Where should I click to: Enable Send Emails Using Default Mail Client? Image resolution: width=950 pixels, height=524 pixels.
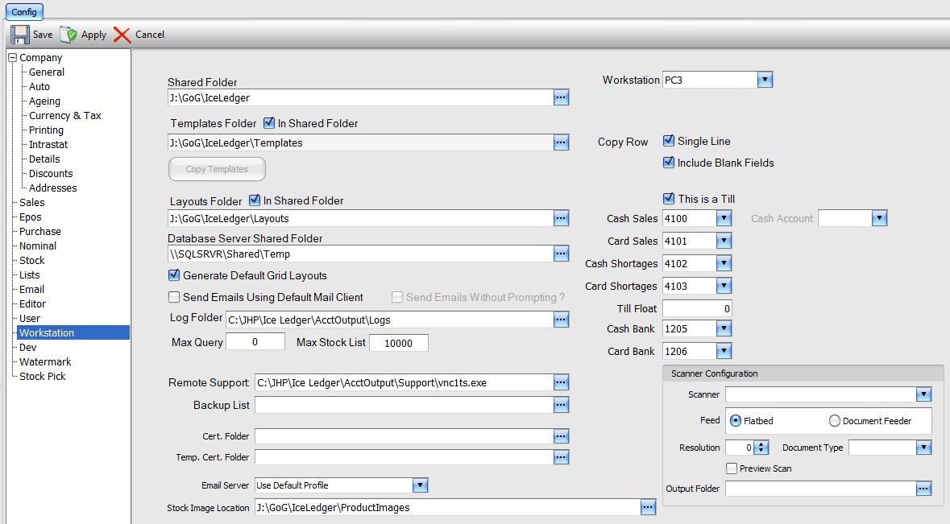[x=173, y=297]
